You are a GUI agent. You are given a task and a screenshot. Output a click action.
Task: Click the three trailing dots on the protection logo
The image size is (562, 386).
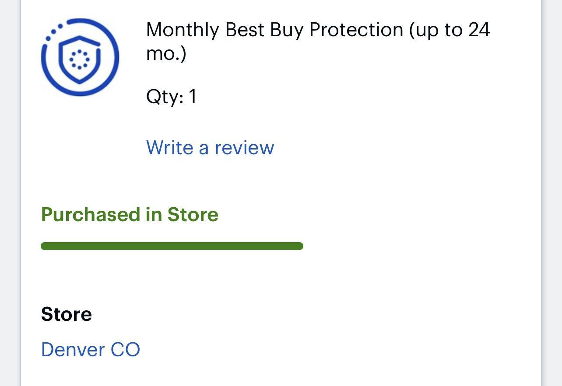pos(53,32)
